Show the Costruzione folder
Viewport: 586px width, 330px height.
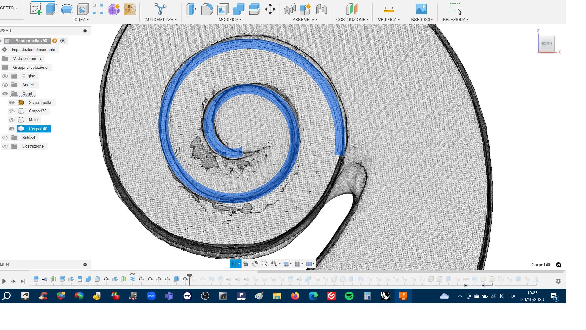(5, 146)
